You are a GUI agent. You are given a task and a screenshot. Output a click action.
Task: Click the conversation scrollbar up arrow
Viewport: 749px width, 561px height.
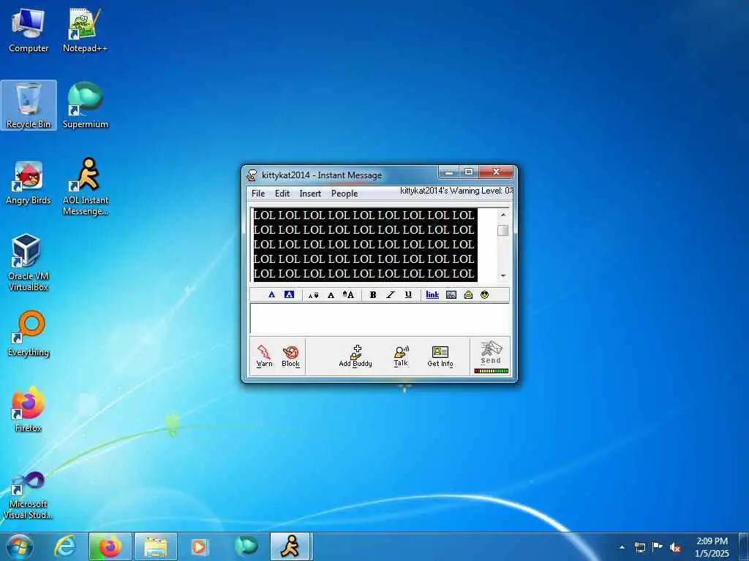[503, 215]
